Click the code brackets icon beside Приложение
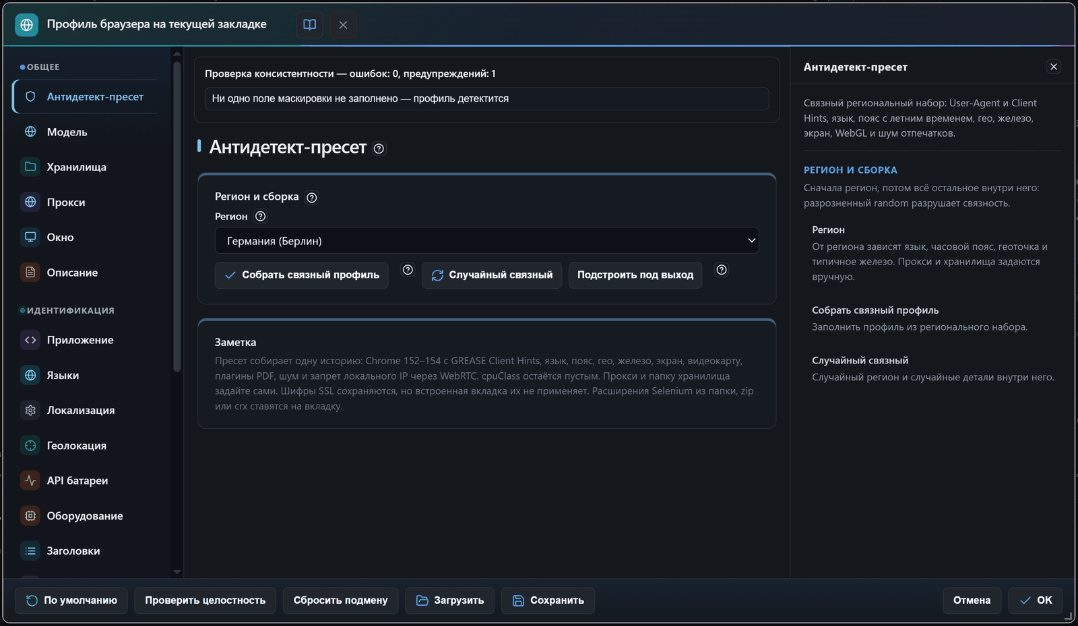Viewport: 1078px width, 626px height. (30, 340)
